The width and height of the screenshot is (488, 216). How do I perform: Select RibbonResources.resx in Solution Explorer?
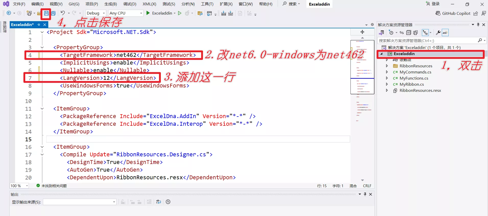[x=420, y=91]
